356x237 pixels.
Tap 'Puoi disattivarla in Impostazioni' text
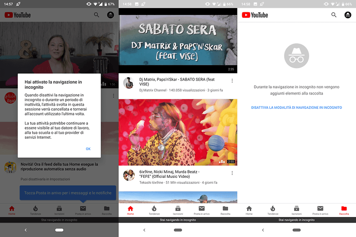click(x=45, y=179)
